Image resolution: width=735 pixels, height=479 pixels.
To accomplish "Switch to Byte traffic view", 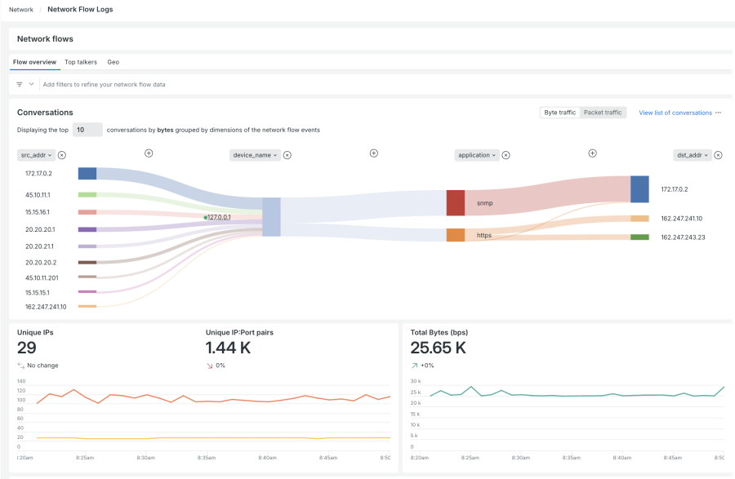I will point(559,113).
